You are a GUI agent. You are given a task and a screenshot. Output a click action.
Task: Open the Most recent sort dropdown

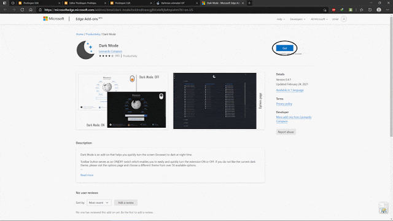pyautogui.click(x=99, y=203)
